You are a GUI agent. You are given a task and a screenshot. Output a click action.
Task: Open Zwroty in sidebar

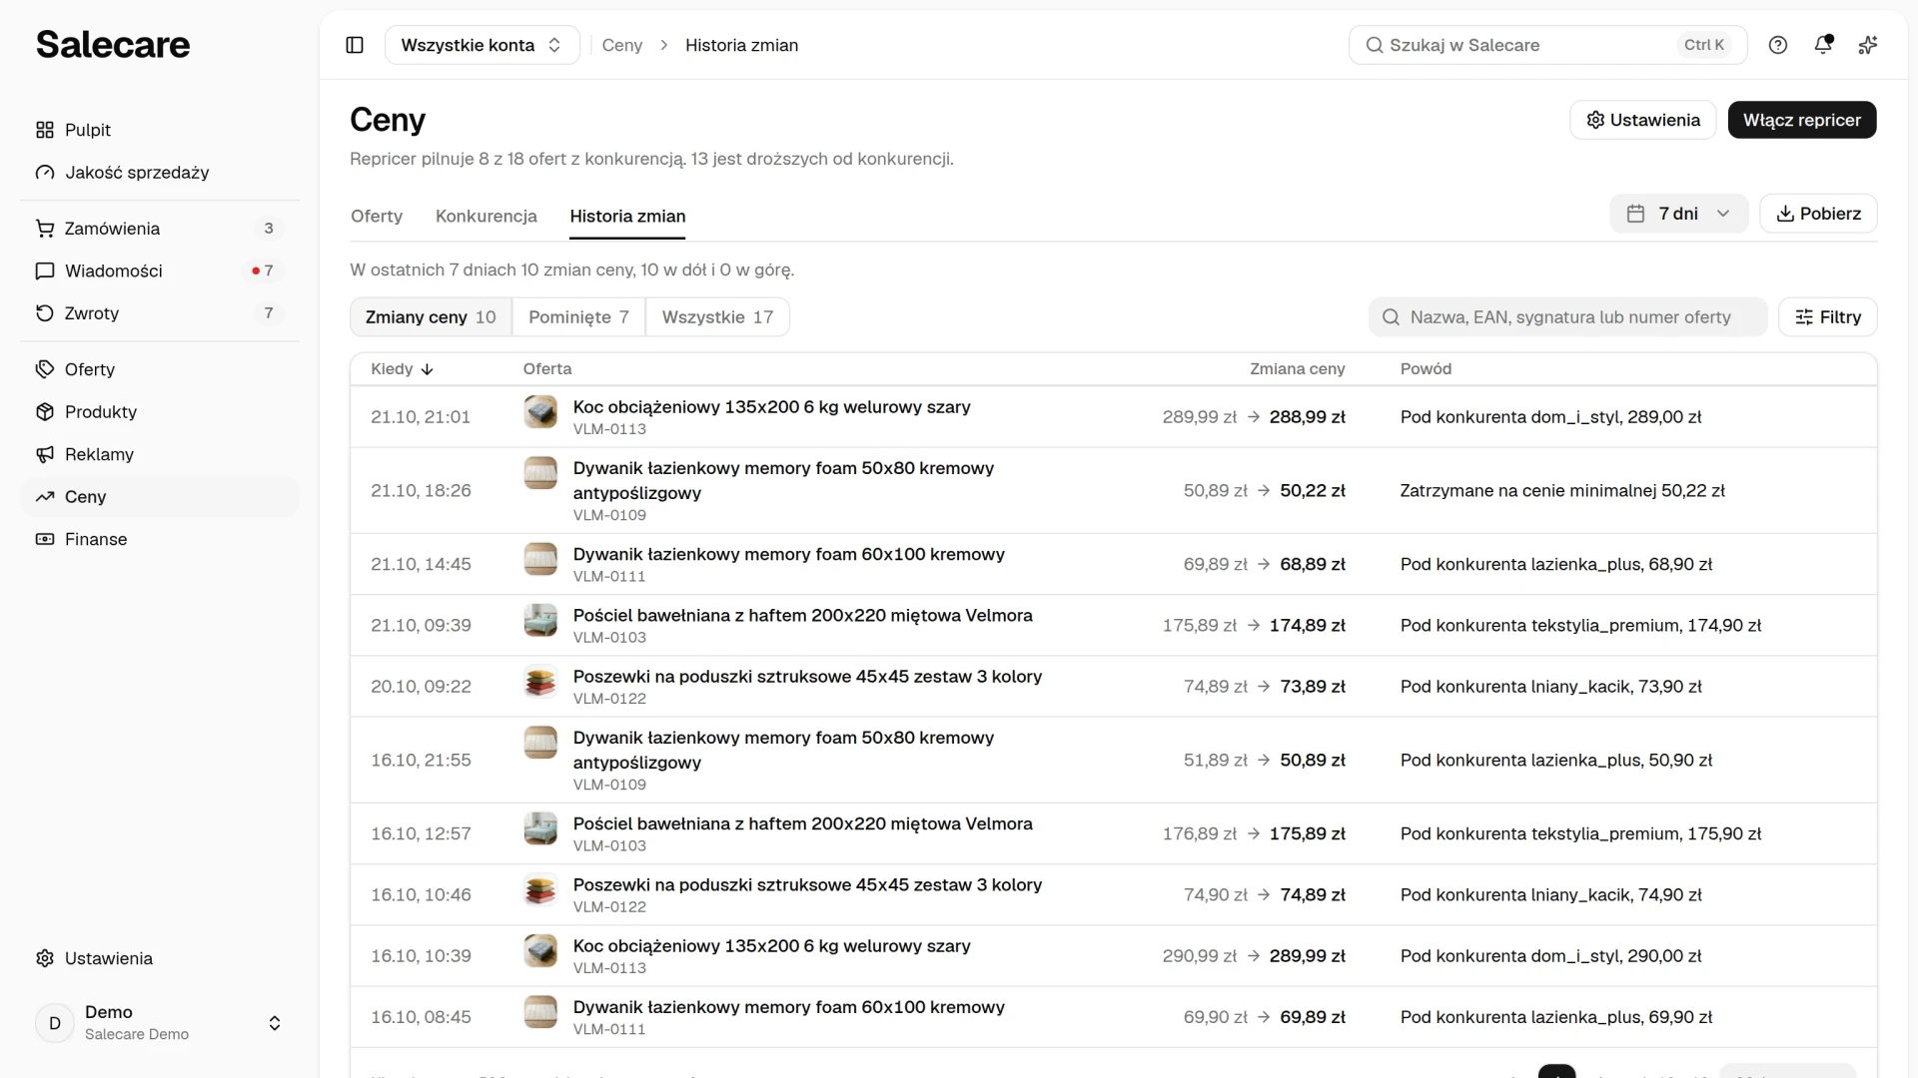pyautogui.click(x=160, y=313)
